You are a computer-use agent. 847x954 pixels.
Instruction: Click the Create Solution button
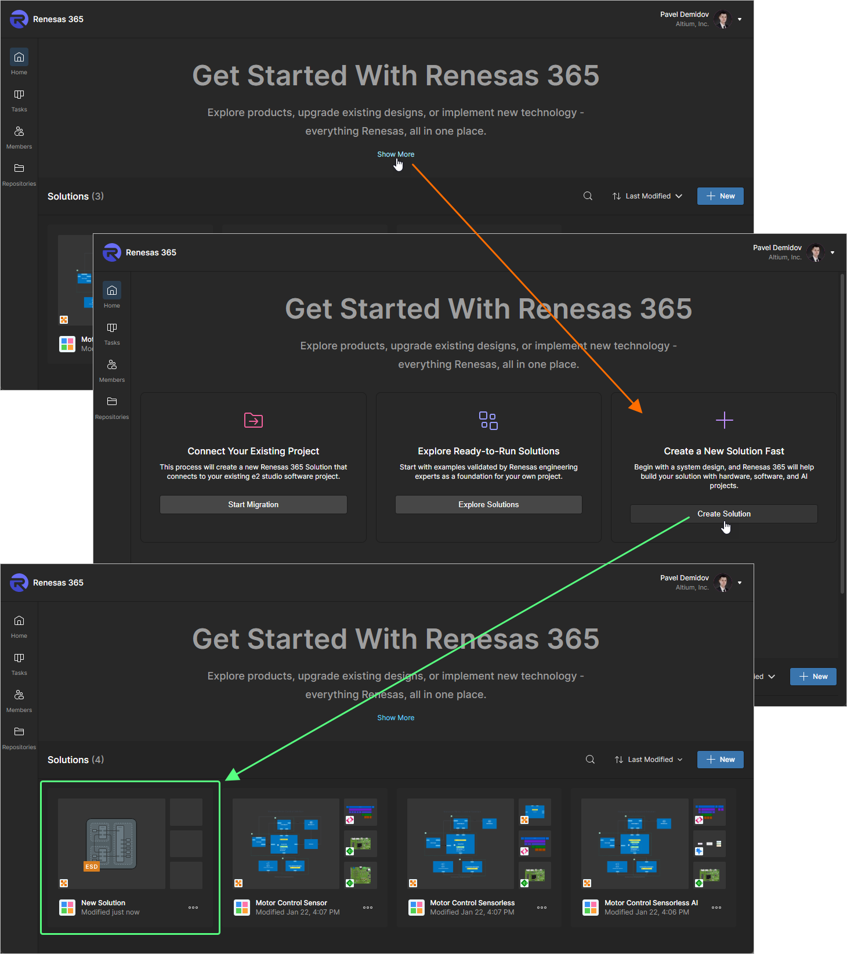(x=724, y=514)
